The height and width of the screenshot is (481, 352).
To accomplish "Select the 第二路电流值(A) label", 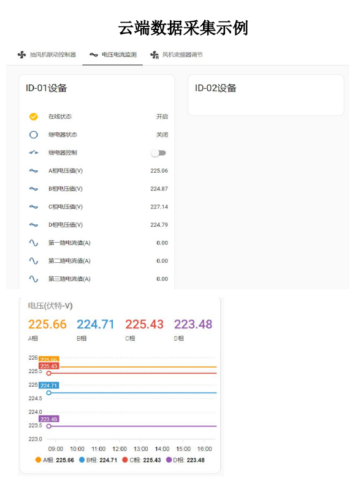I will pos(69,261).
